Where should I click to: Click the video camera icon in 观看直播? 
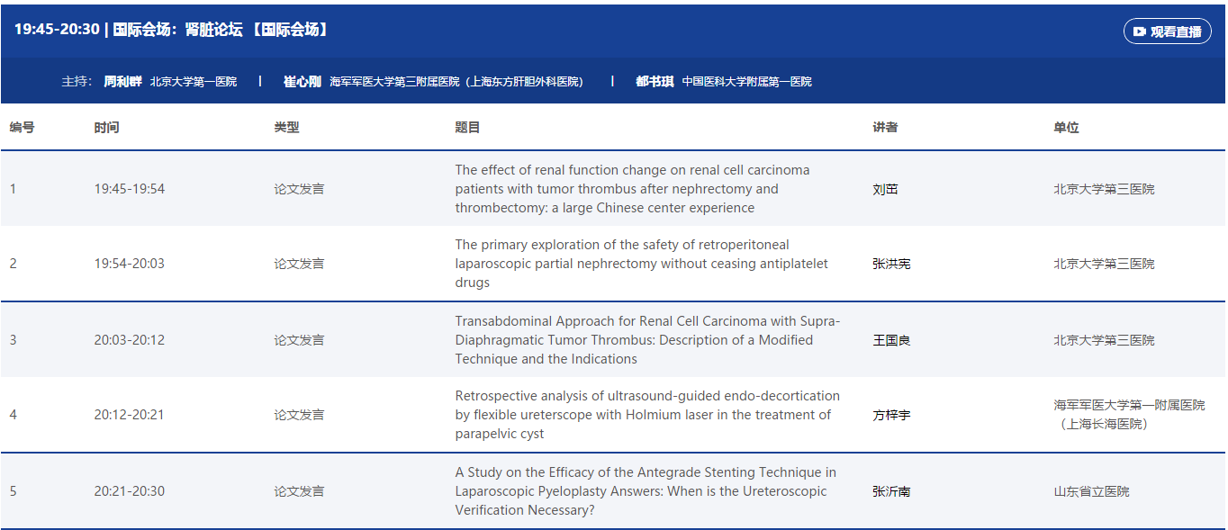pyautogui.click(x=1140, y=31)
